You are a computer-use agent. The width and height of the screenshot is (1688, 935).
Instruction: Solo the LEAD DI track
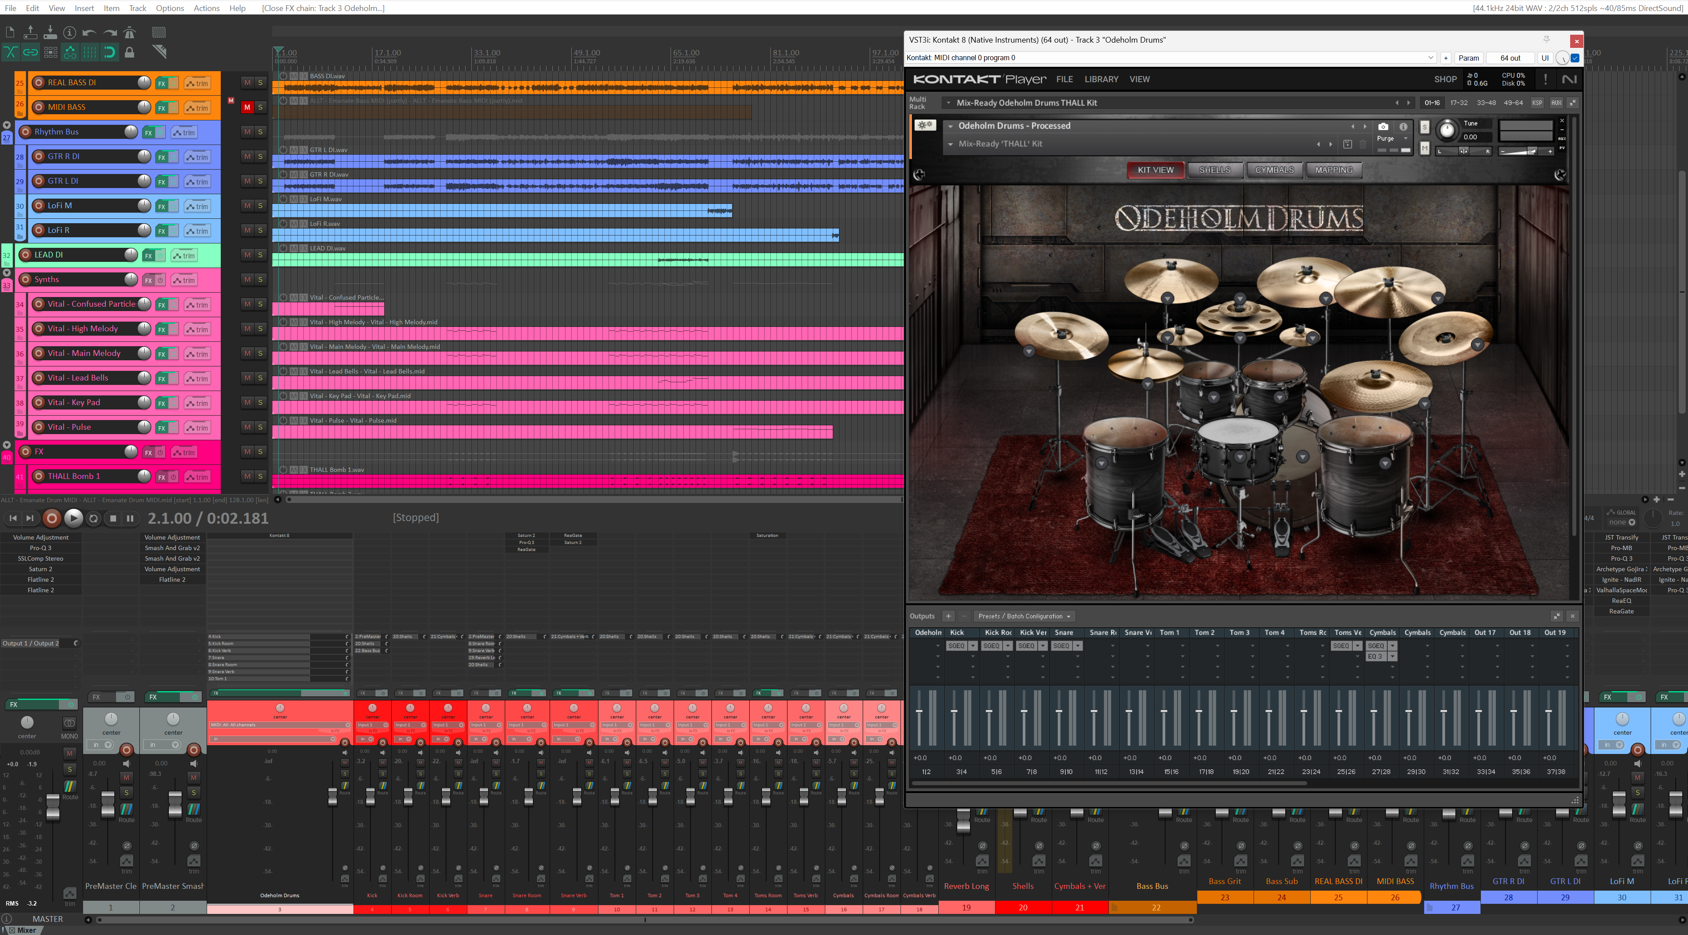[260, 255]
